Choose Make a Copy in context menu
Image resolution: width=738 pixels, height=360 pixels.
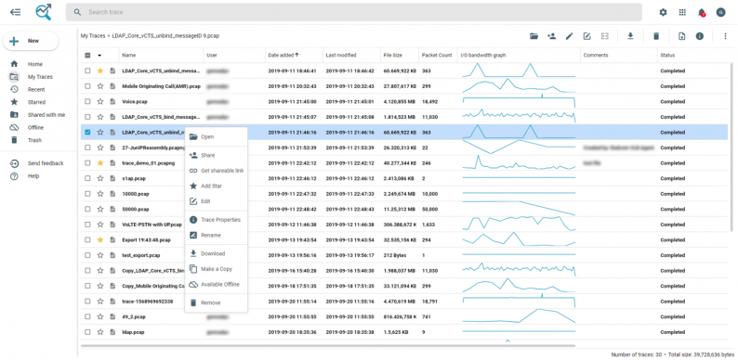(x=216, y=269)
